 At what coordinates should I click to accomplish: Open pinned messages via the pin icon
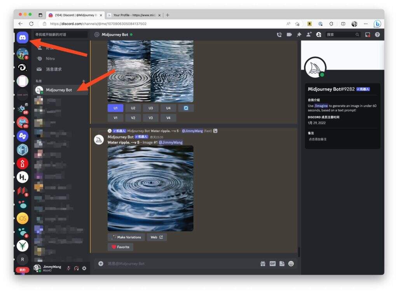pyautogui.click(x=299, y=35)
